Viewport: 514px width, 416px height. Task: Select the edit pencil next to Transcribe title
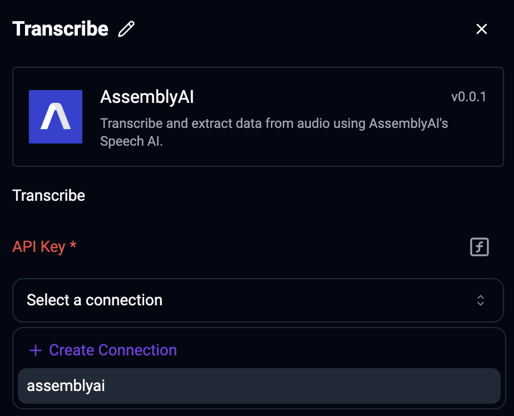tap(126, 28)
